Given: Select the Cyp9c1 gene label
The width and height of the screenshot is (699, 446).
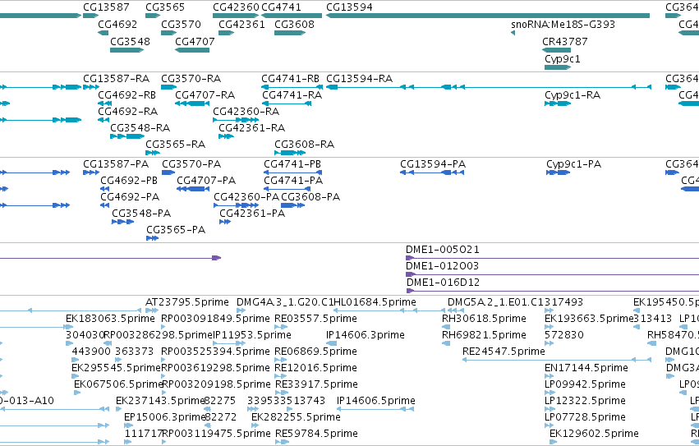Looking at the screenshot, I should point(562,59).
